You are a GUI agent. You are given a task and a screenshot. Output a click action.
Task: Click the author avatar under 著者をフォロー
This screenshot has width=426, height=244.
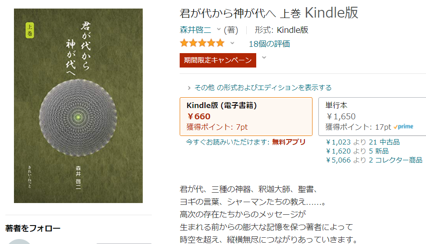click(x=20, y=241)
